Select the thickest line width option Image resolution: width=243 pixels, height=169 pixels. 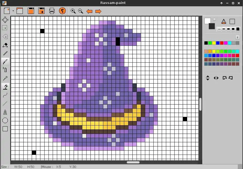(x=238, y=29)
